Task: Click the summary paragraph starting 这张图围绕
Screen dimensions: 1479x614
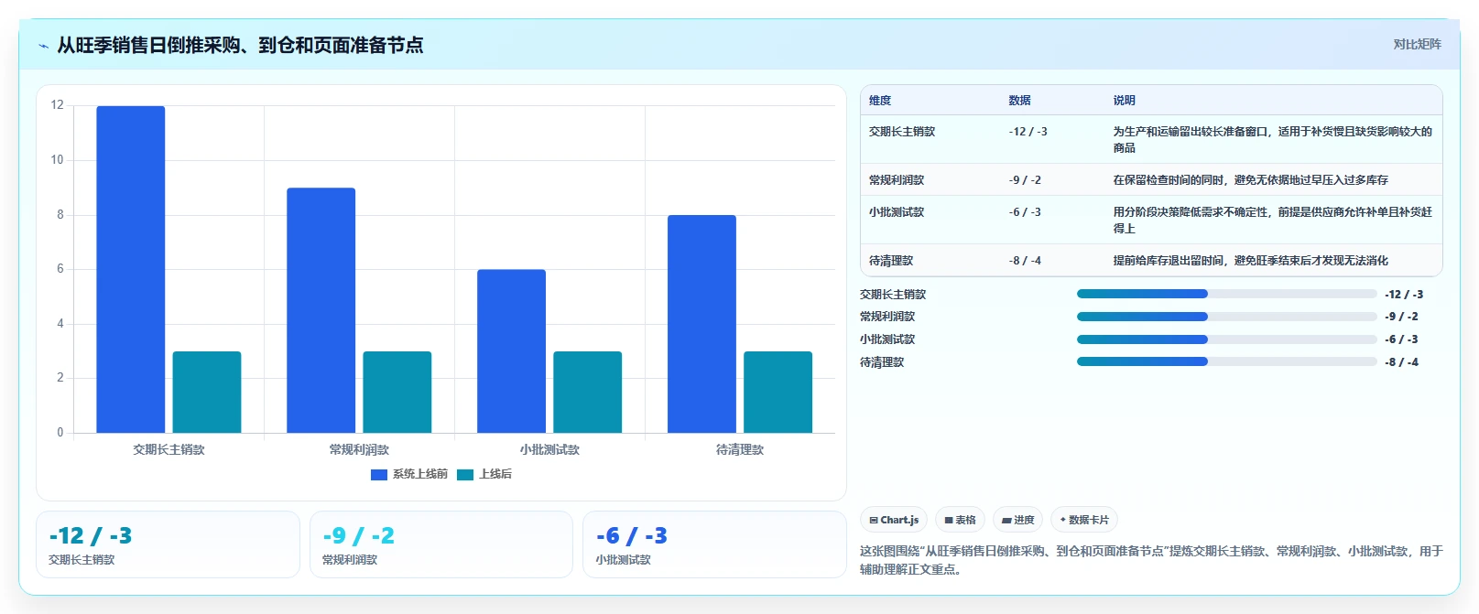Action: click(1151, 560)
